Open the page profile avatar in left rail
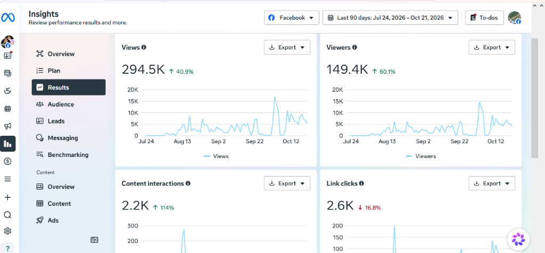The width and height of the screenshot is (545, 253). pyautogui.click(x=7, y=41)
